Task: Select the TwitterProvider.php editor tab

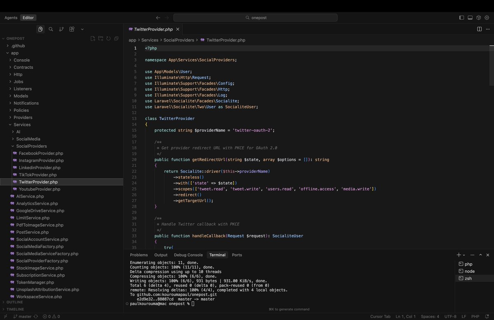Action: tap(153, 29)
